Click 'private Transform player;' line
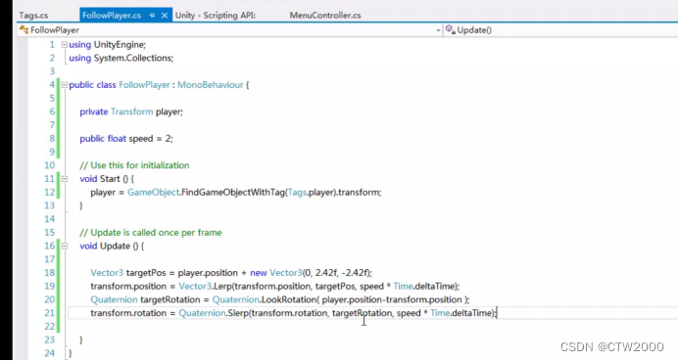This screenshot has width=679, height=361. pos(131,112)
